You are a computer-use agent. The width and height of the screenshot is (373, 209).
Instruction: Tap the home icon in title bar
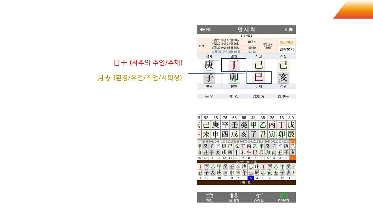291,29
